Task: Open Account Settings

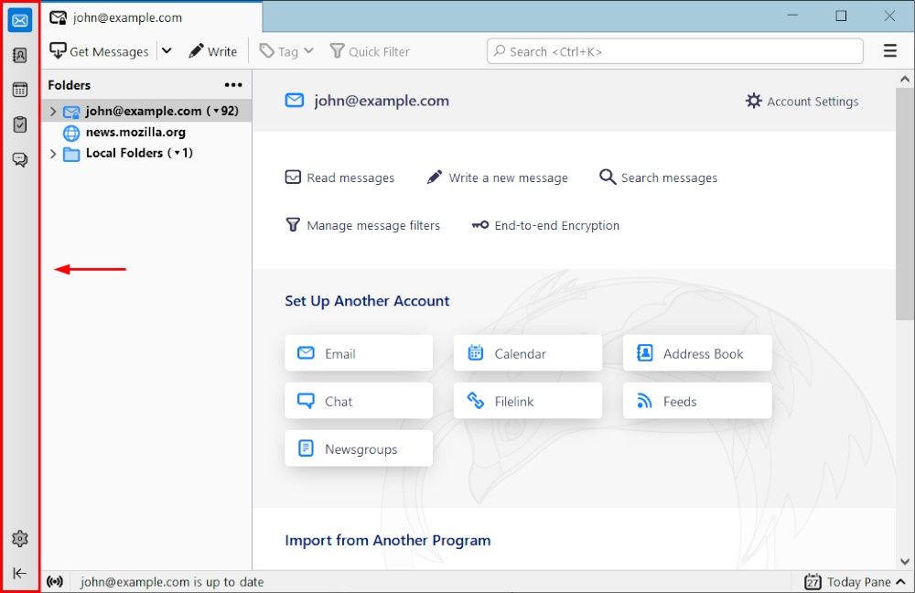Action: click(802, 101)
